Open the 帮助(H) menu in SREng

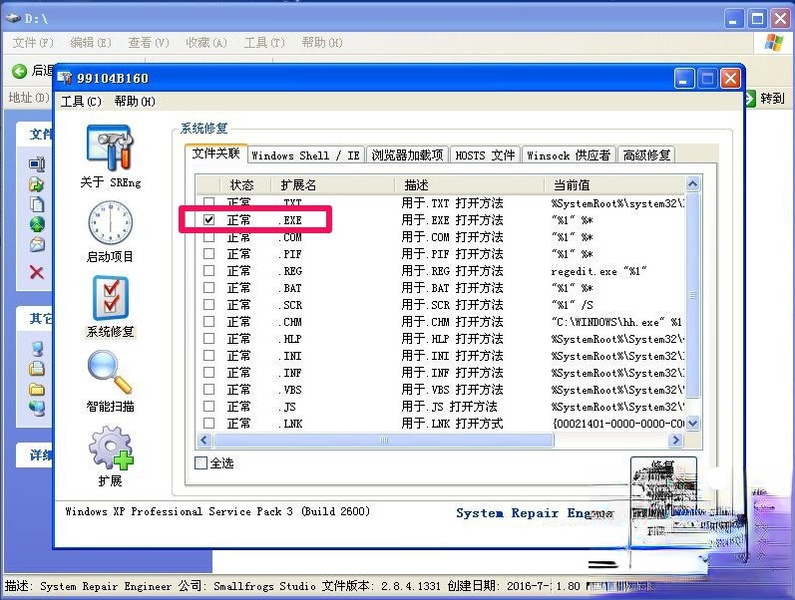point(135,102)
